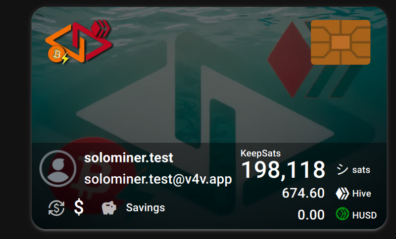Click the sats symbol icon
Viewport: 396px width, 239px height.
pyautogui.click(x=342, y=169)
